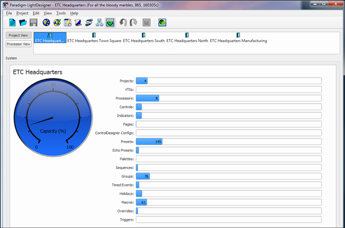The width and height of the screenshot is (345, 228).
Task: Click the empty Pages bar
Action: click(x=229, y=124)
